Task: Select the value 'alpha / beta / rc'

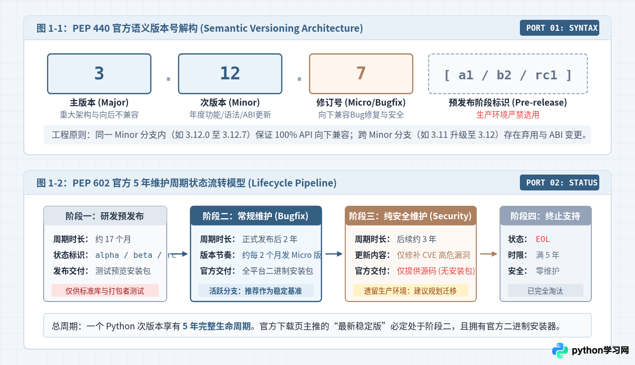Action: click(x=135, y=255)
